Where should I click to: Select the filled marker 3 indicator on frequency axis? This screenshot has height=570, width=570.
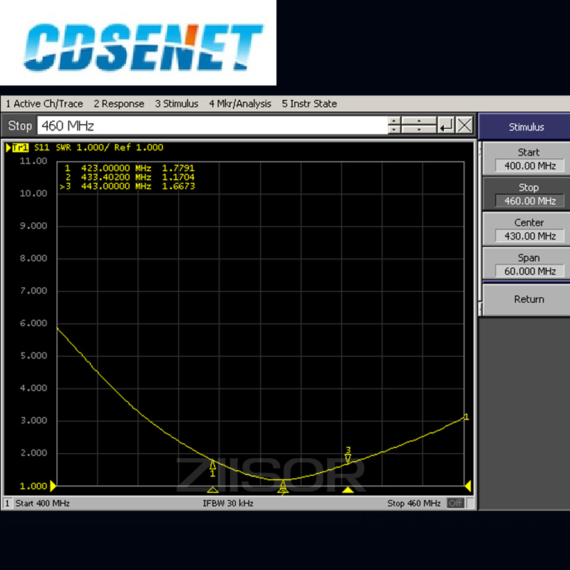(348, 490)
